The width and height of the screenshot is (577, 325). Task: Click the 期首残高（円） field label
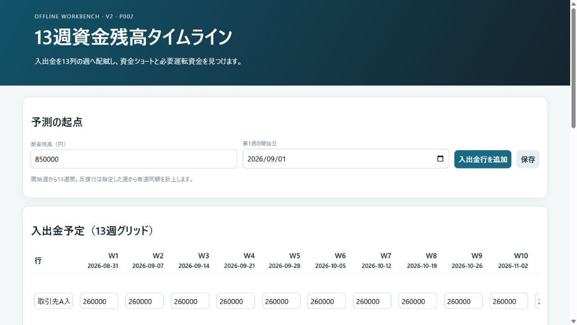[48, 144]
